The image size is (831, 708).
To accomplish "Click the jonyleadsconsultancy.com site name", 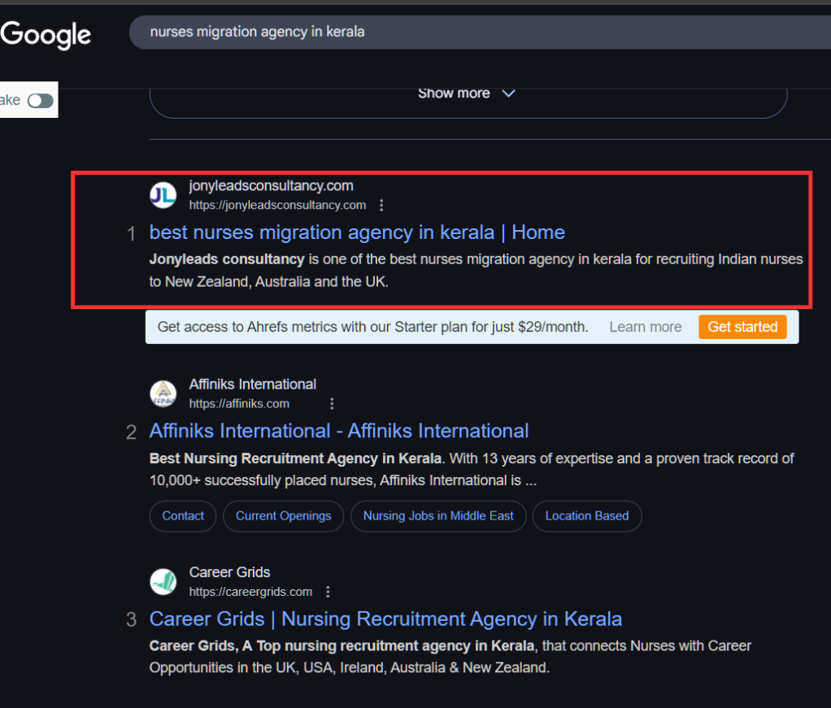I will (x=272, y=186).
